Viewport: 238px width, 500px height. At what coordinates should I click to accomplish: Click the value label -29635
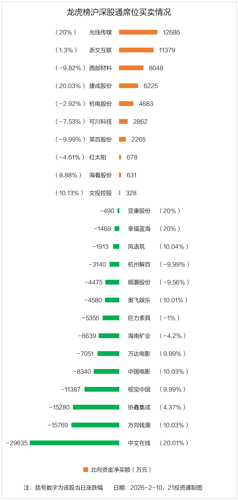[x=17, y=443]
